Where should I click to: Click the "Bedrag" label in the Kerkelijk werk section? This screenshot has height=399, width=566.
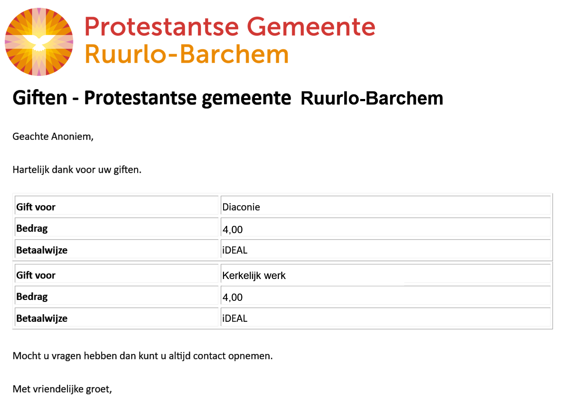coord(32,297)
